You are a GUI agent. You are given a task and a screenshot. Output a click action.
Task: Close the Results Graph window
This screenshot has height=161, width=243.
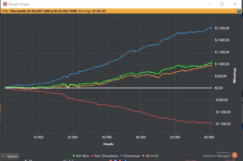(235, 4)
